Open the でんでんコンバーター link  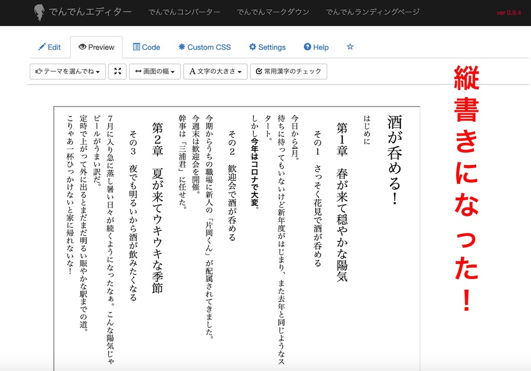click(x=184, y=12)
